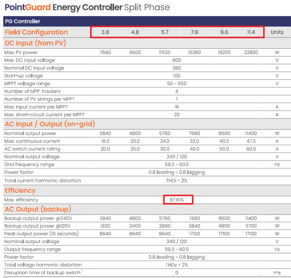Click the "Nominal DC input voltage" label

34,68
